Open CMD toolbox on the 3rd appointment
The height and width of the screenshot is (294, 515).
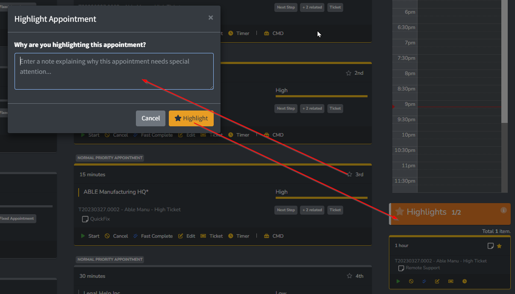[274, 236]
